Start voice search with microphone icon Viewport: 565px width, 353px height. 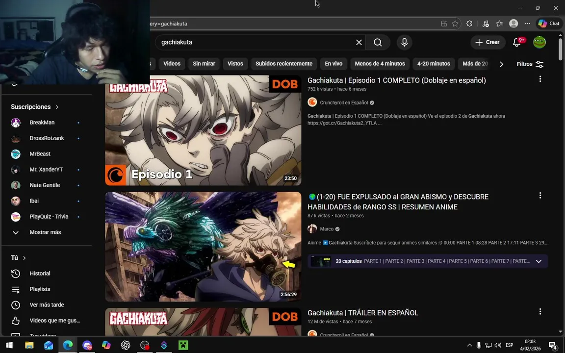coord(404,42)
